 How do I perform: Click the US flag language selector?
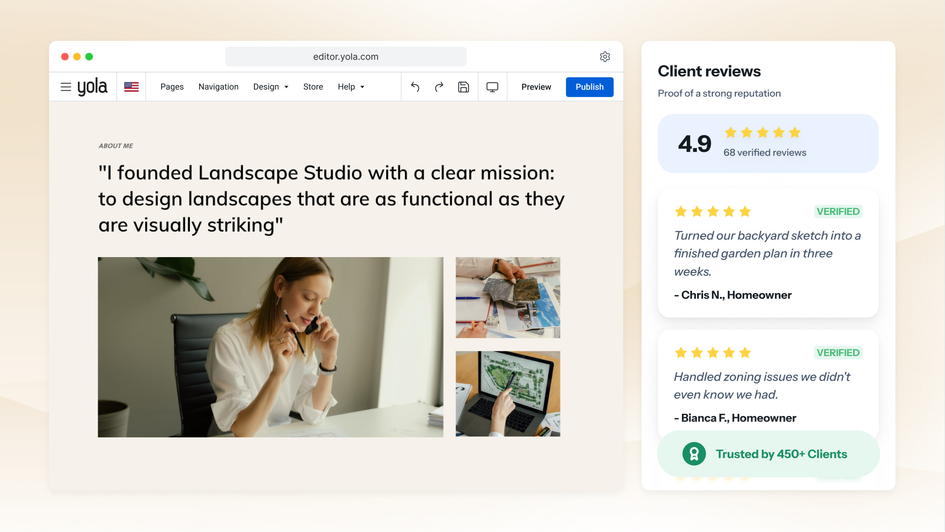click(131, 87)
